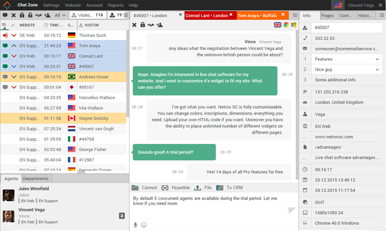Click the send message paper plane icon
The image size is (386, 231).
point(291,210)
